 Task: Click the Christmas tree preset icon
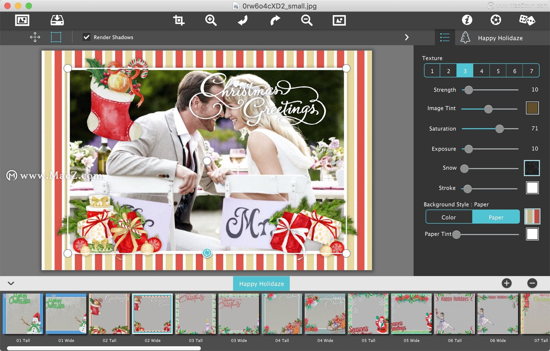[x=465, y=37]
